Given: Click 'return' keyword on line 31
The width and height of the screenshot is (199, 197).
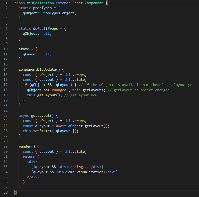Looking at the screenshot, I should [x=29, y=157].
